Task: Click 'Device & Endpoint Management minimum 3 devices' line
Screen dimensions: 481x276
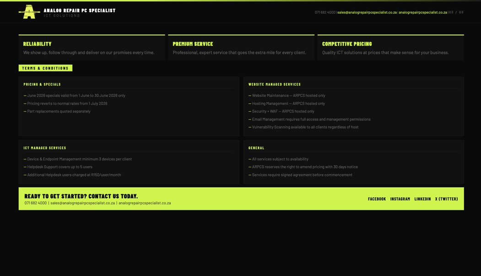Action: tap(78, 159)
